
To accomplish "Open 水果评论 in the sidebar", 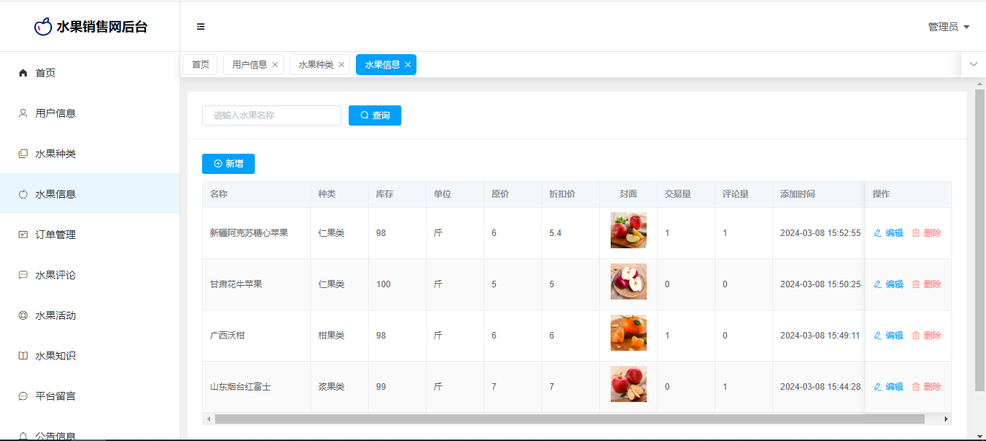I will point(90,275).
